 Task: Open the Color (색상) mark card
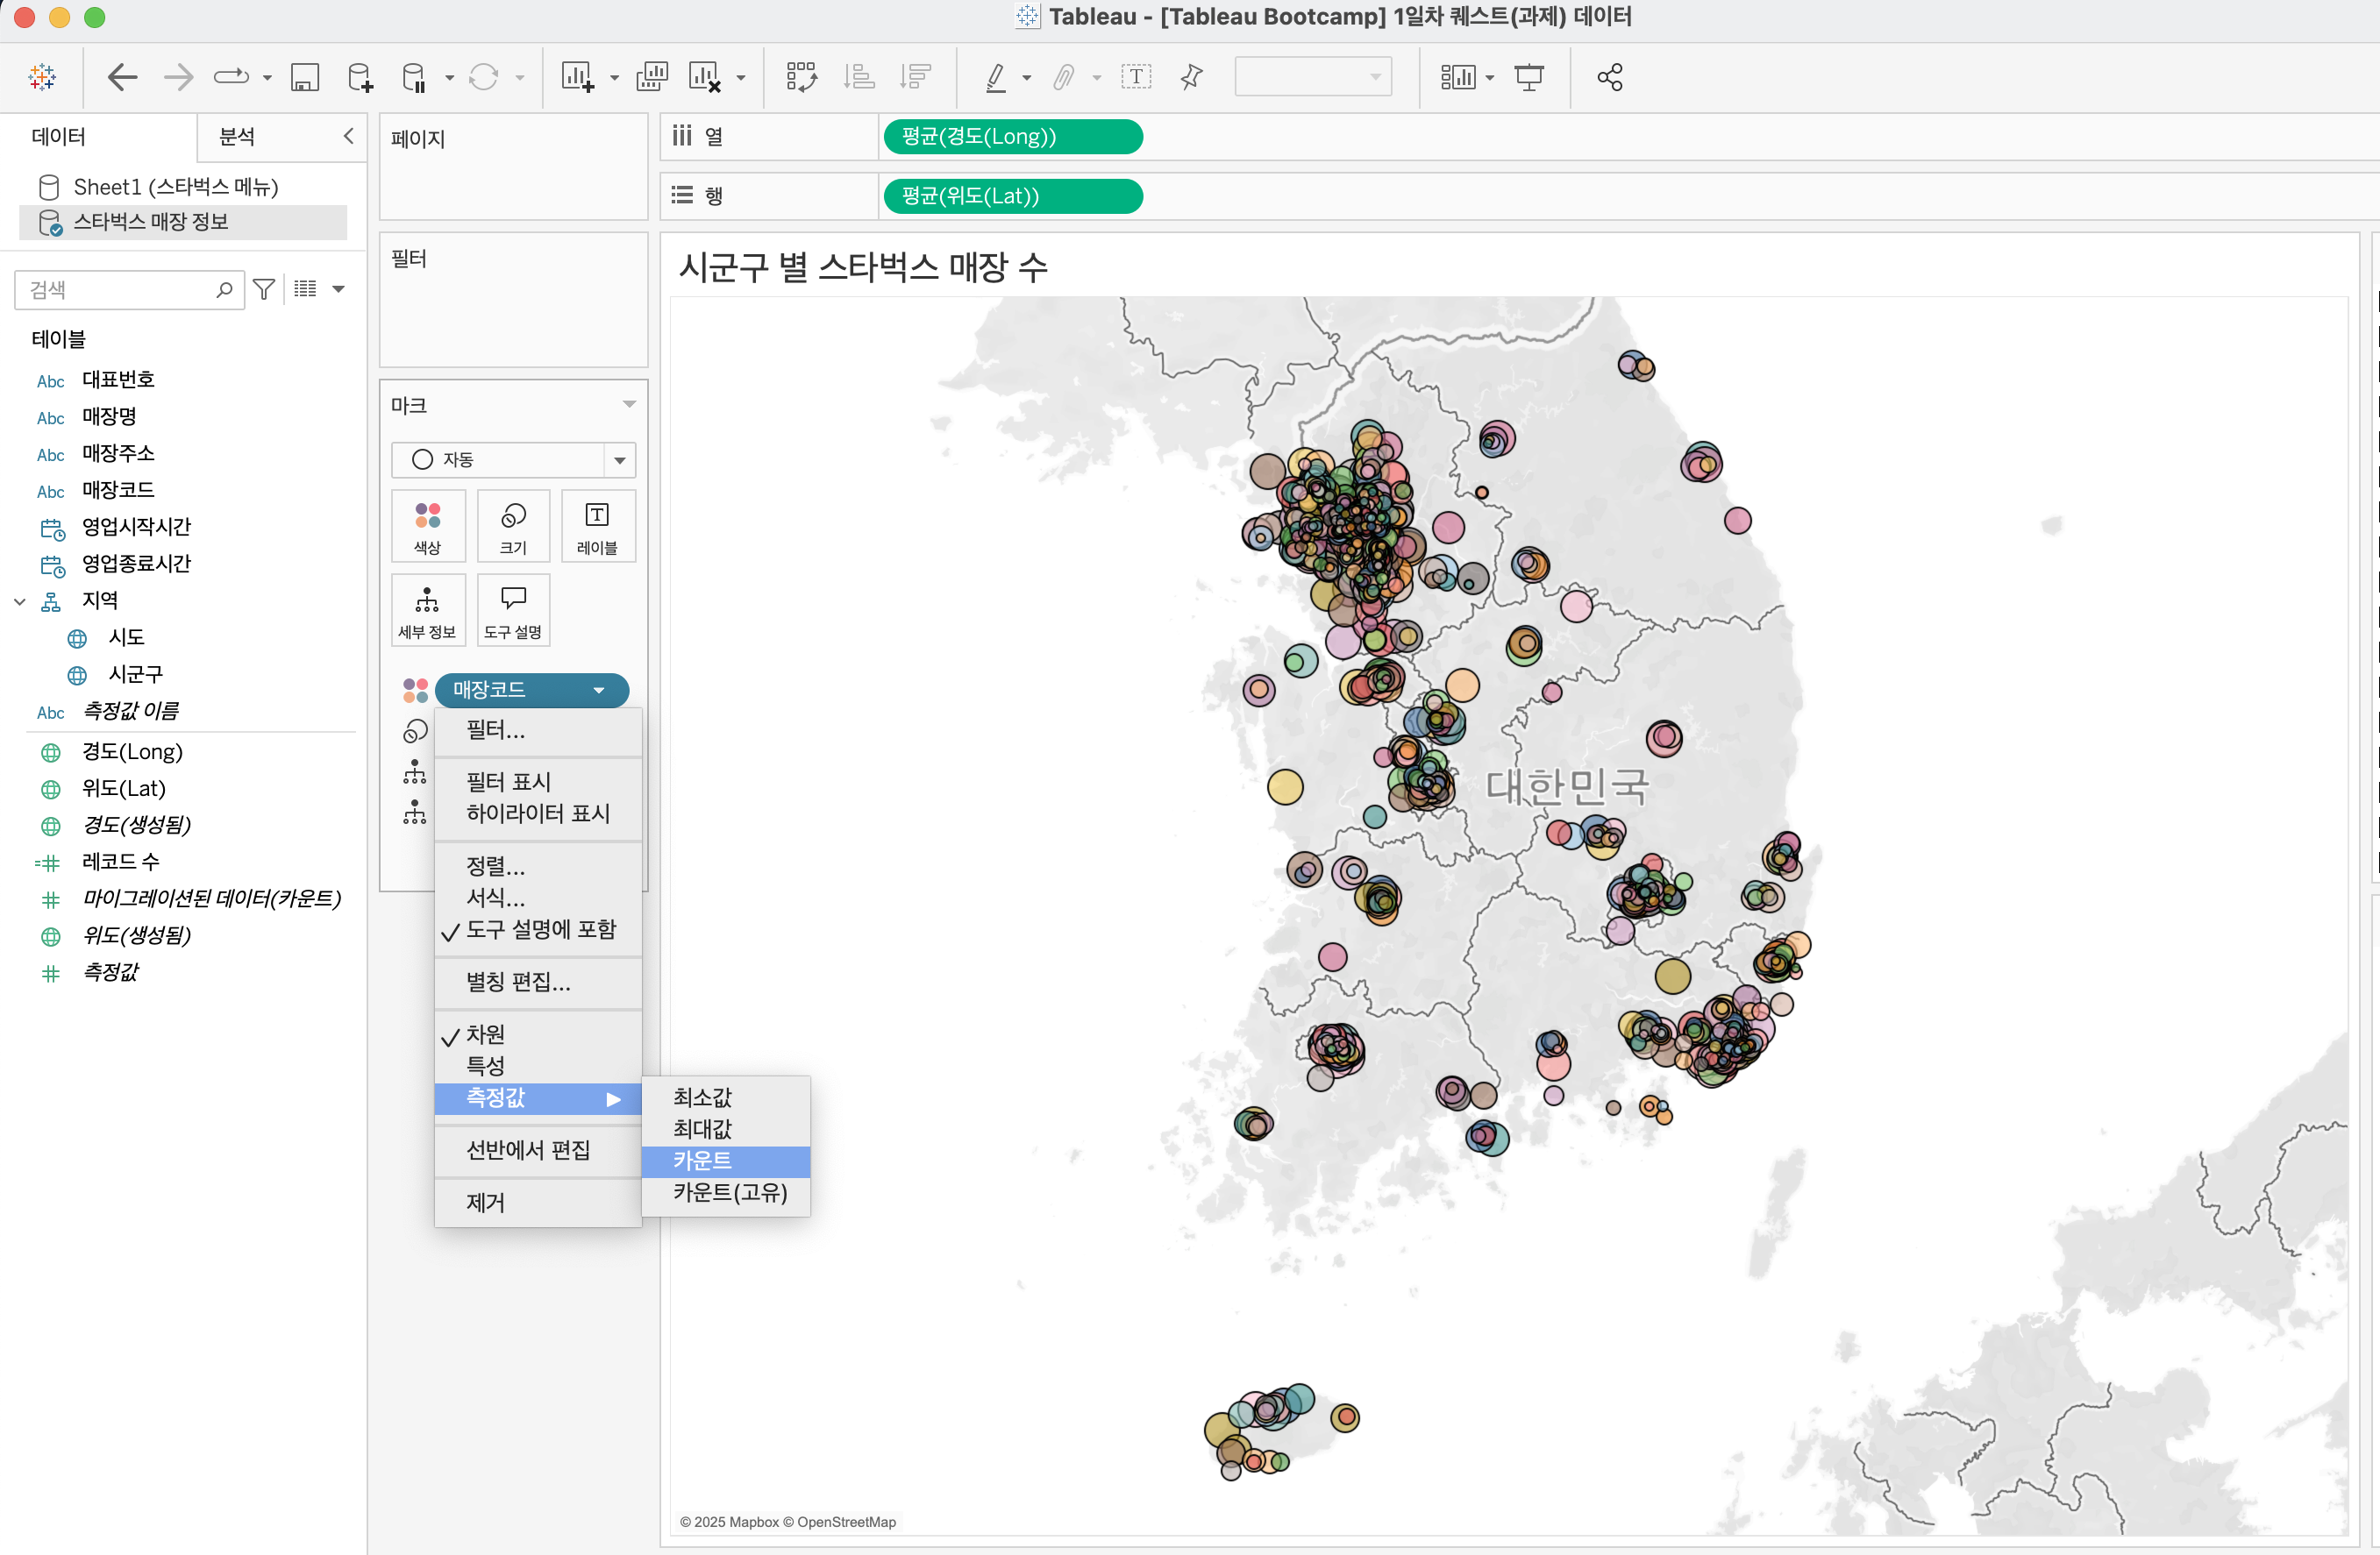coord(427,526)
